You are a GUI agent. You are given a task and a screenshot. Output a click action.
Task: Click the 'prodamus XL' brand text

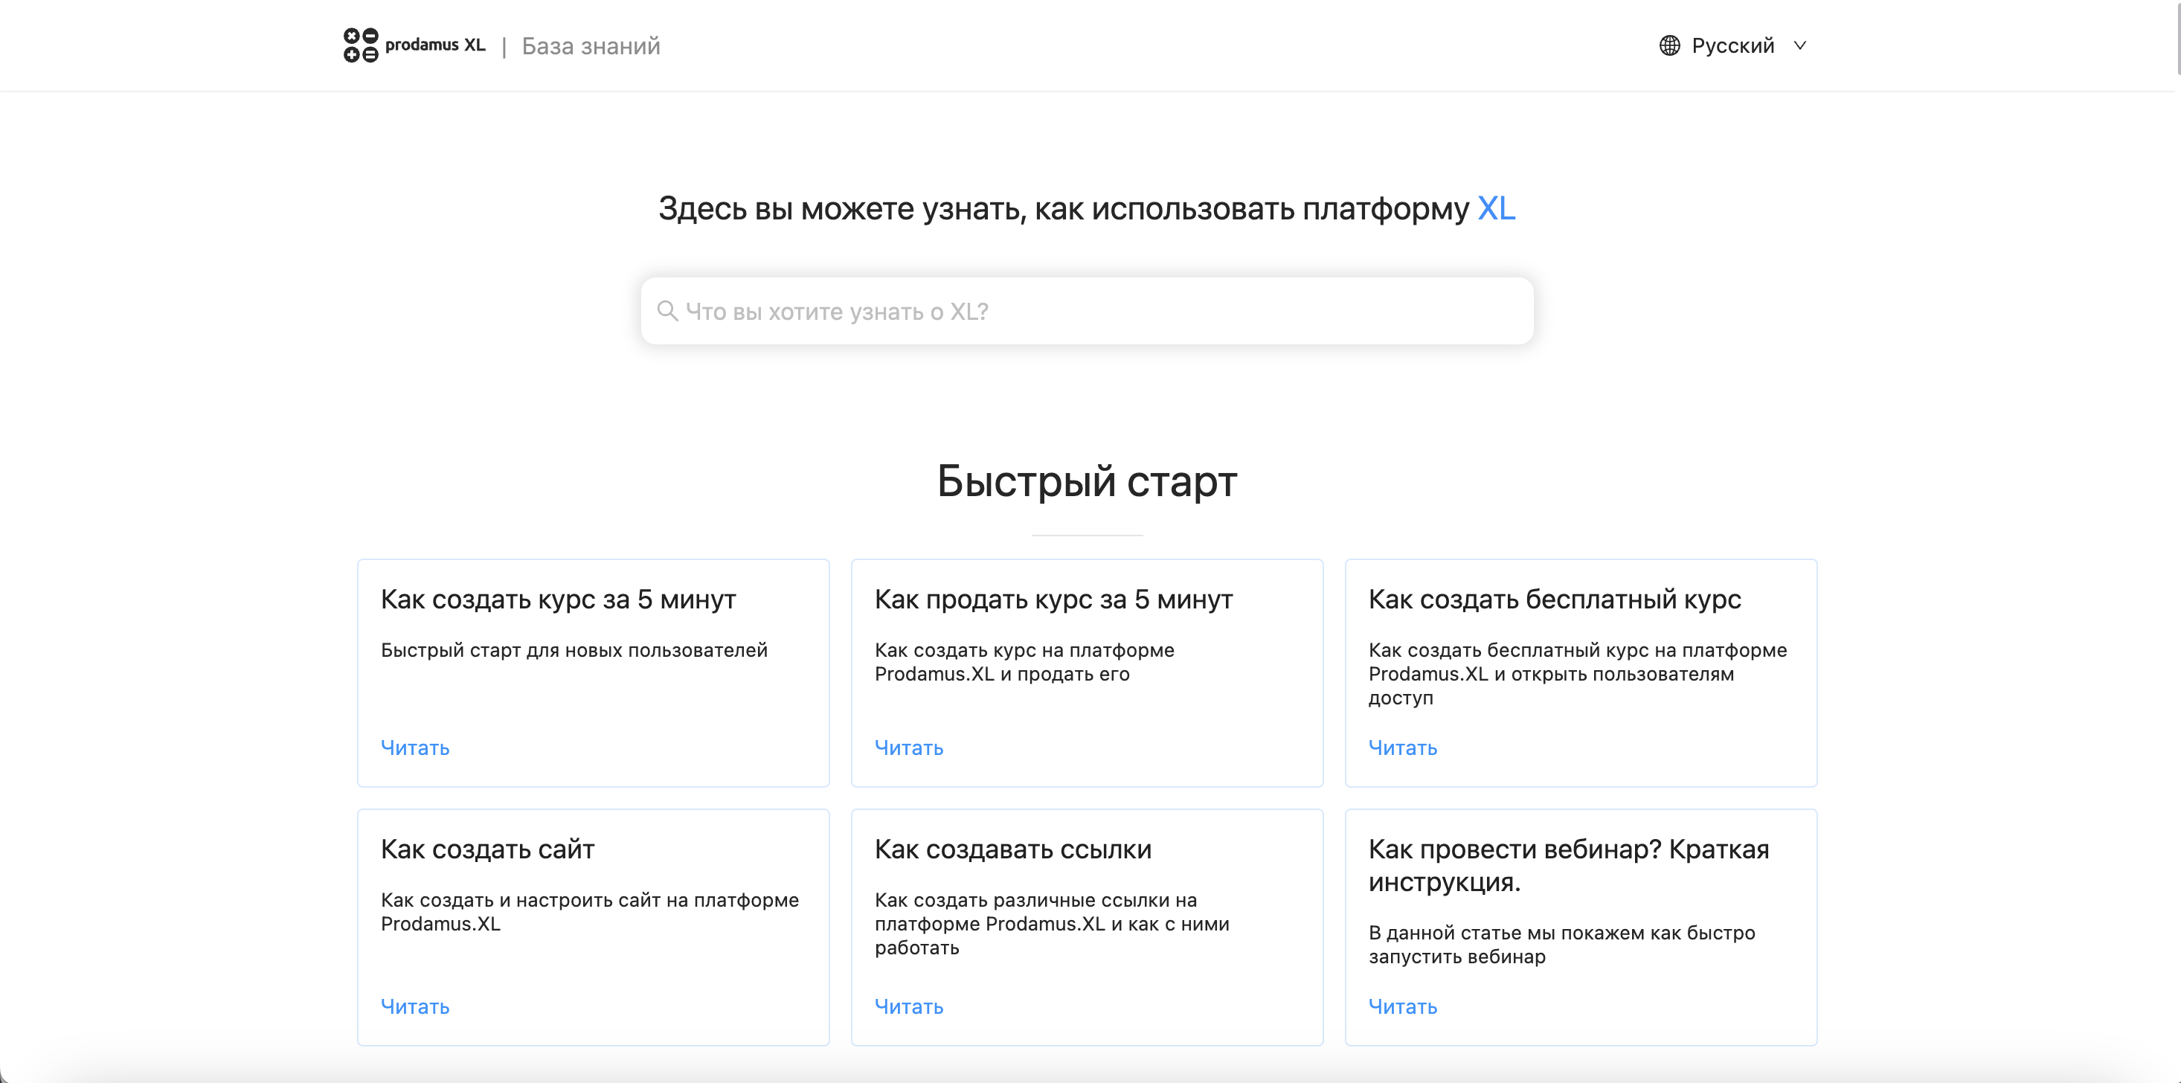click(435, 45)
